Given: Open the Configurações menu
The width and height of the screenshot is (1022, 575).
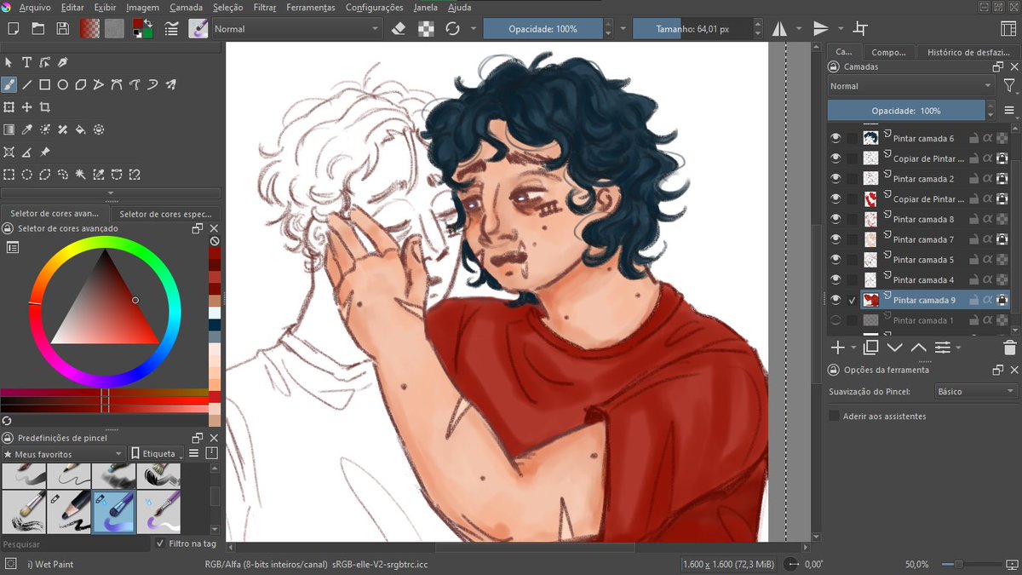Looking at the screenshot, I should tap(374, 7).
